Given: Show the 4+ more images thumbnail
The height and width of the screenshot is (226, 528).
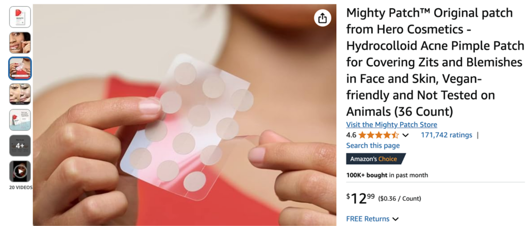Looking at the screenshot, I should [x=20, y=146].
